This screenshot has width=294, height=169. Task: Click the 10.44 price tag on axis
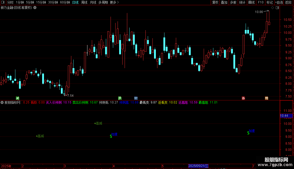286,116
